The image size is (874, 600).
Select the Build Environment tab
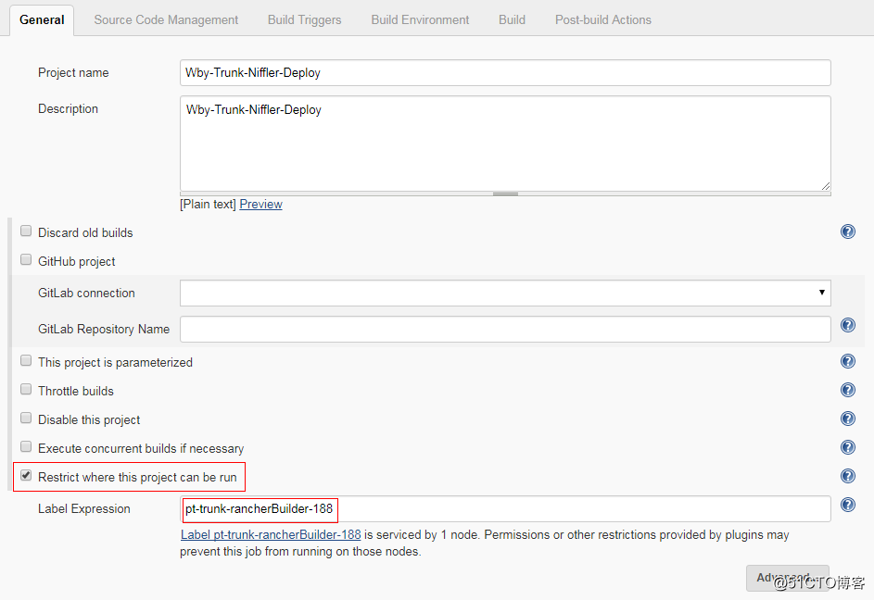point(420,20)
